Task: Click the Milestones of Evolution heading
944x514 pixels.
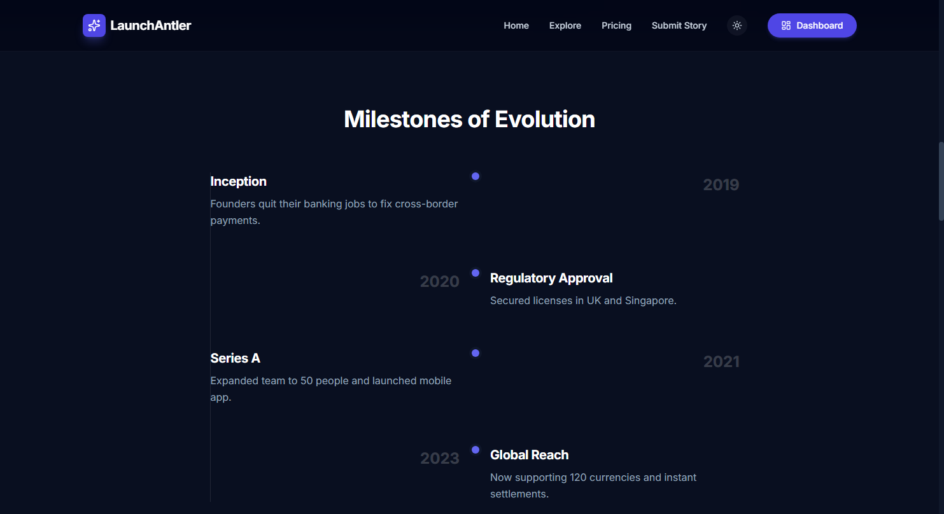Action: click(470, 119)
